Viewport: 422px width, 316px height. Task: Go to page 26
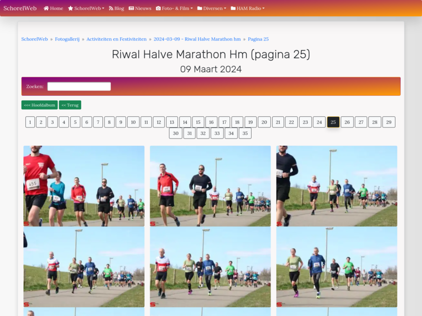pyautogui.click(x=347, y=122)
